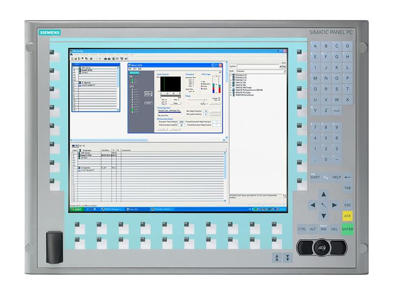Open the File menu of WinLC RTX

tap(130, 69)
